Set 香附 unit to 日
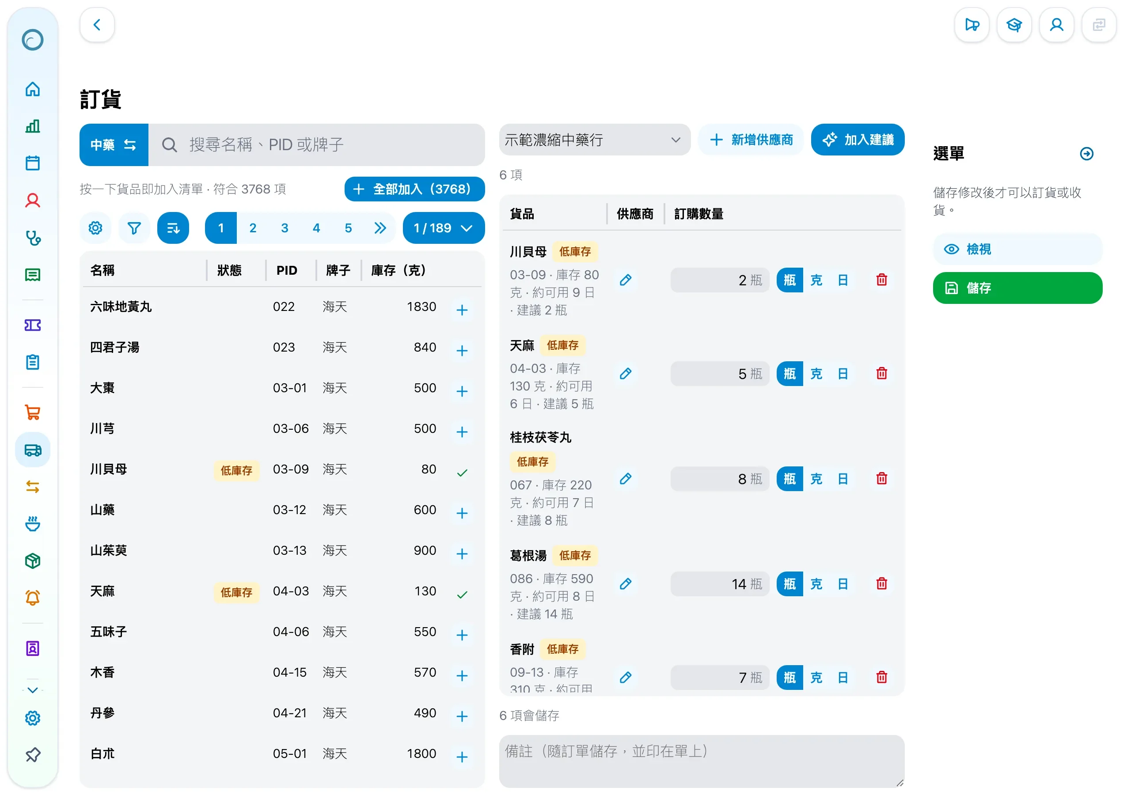The height and width of the screenshot is (795, 1131). [x=843, y=677]
